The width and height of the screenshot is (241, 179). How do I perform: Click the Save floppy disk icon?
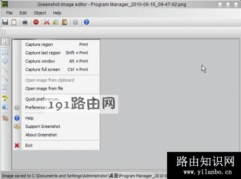pos(5,22)
